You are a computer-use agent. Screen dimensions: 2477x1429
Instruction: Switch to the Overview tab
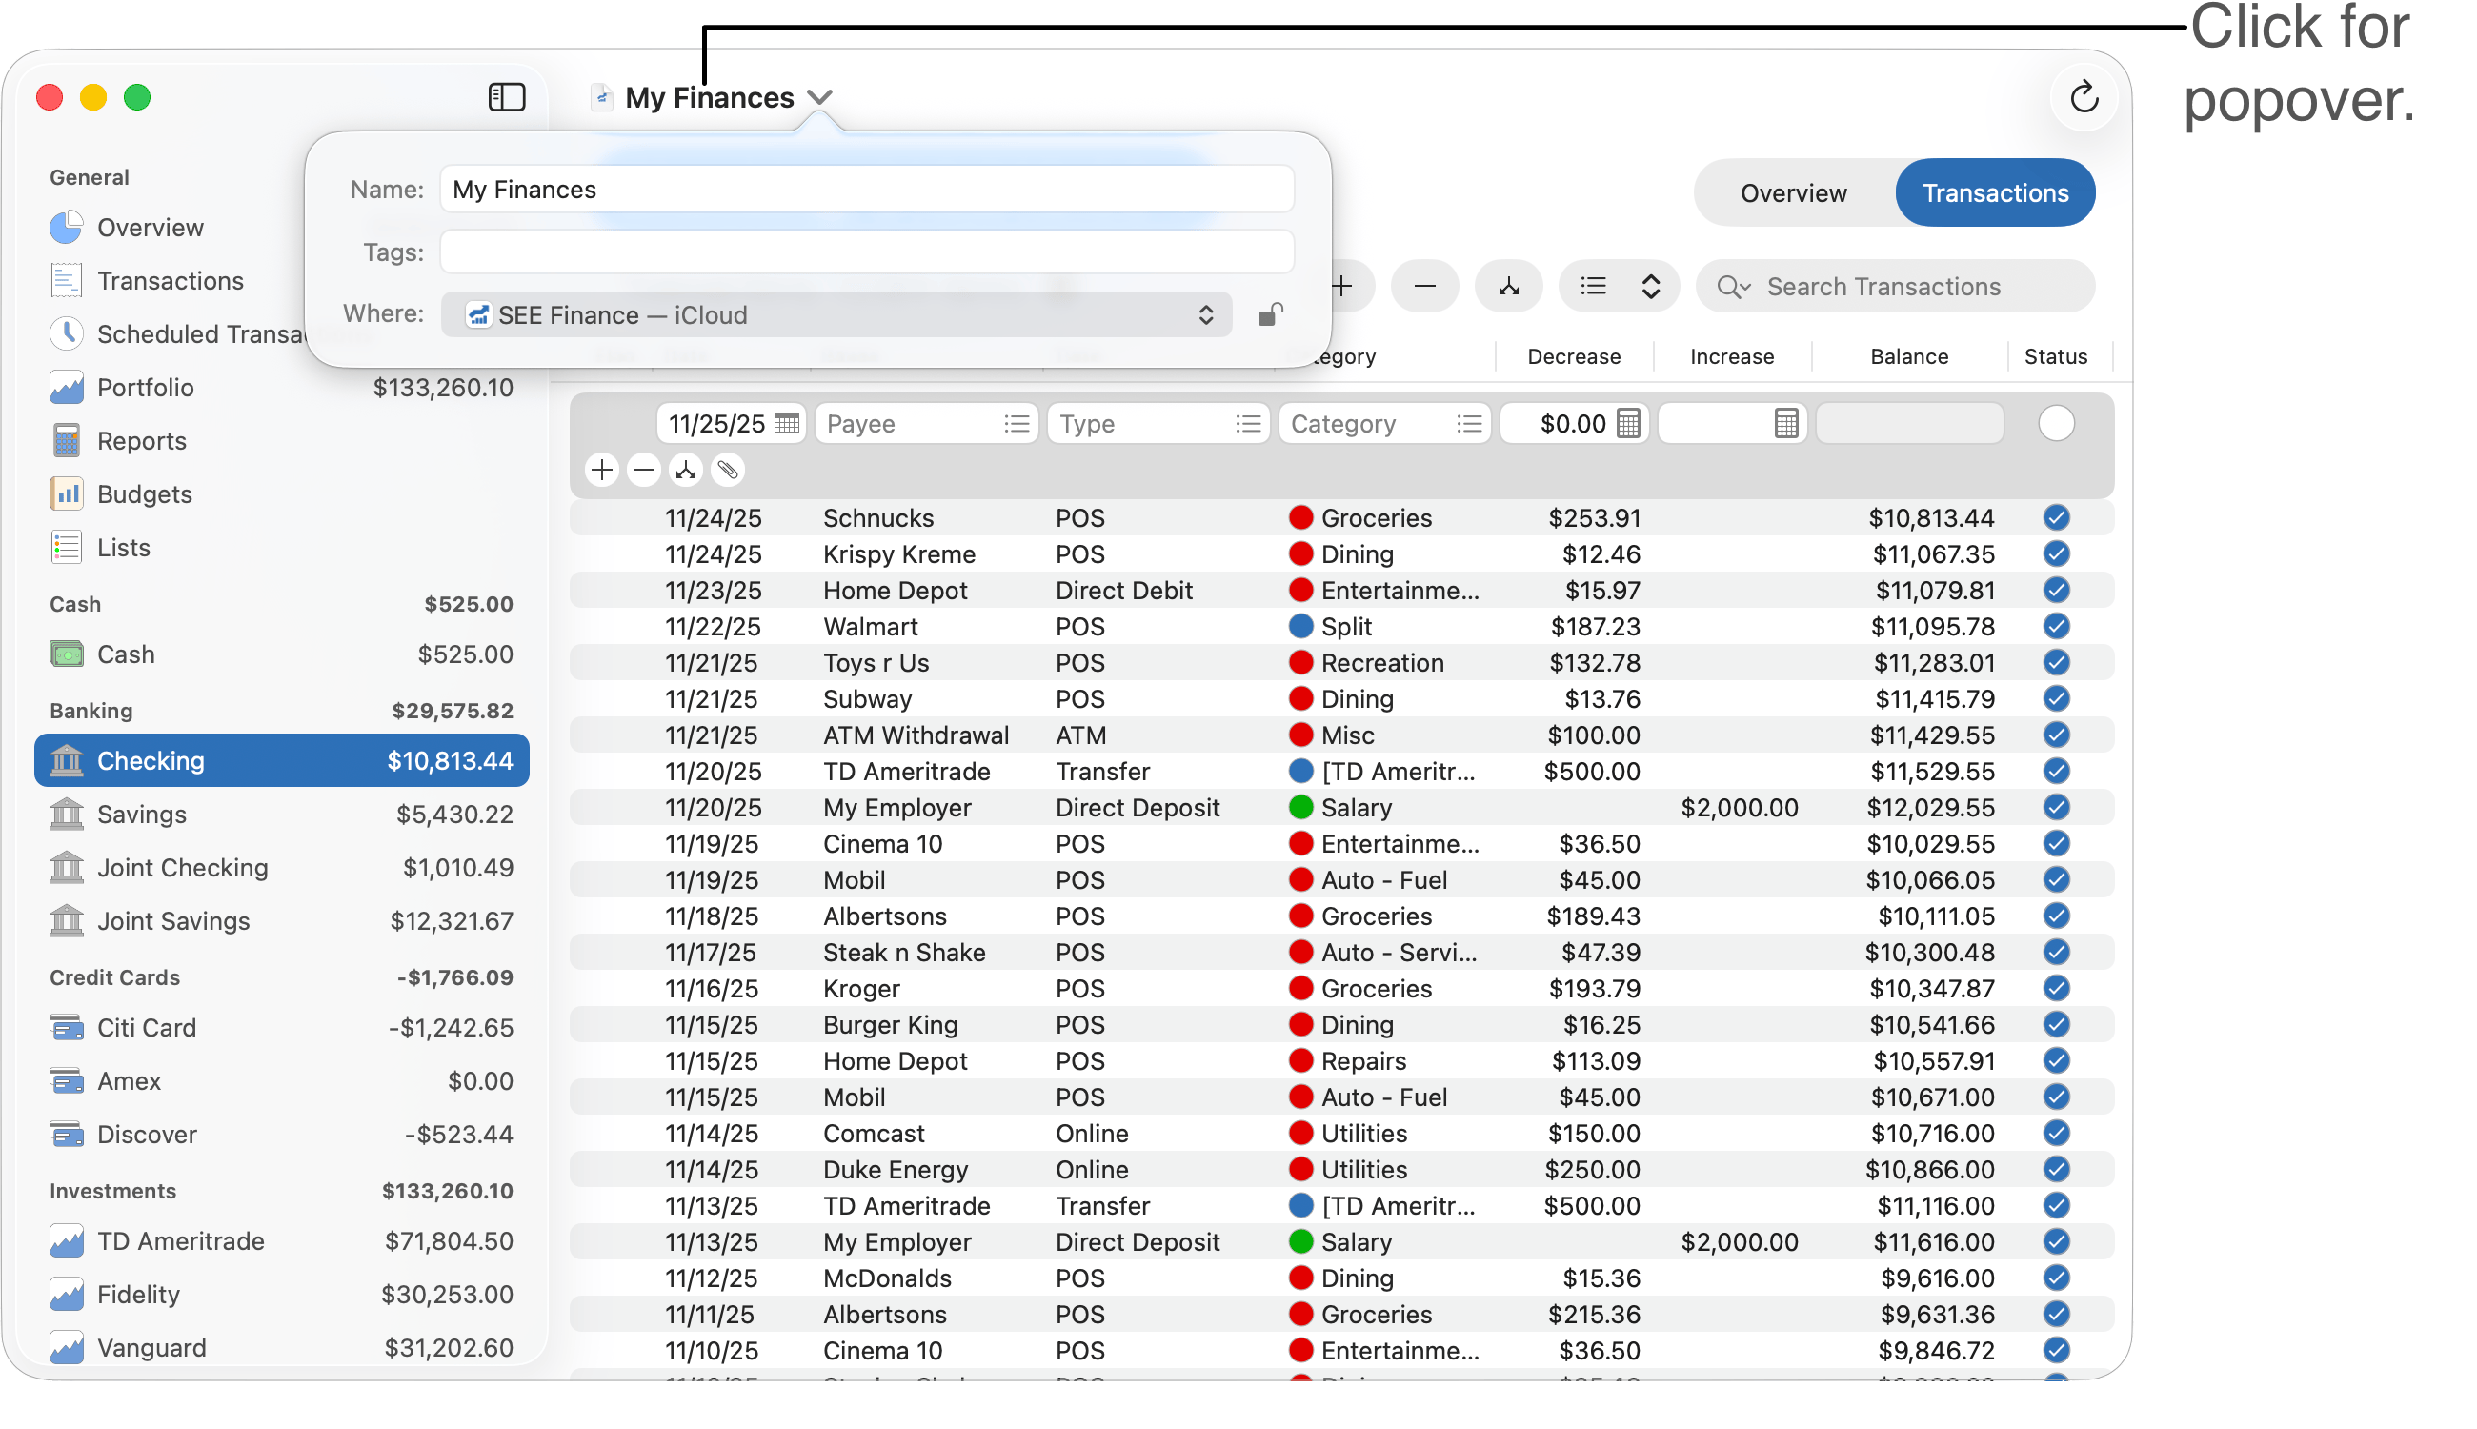point(1792,192)
